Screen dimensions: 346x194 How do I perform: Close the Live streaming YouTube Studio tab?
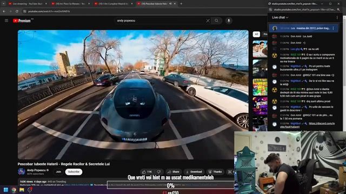pyautogui.click(x=46, y=4)
